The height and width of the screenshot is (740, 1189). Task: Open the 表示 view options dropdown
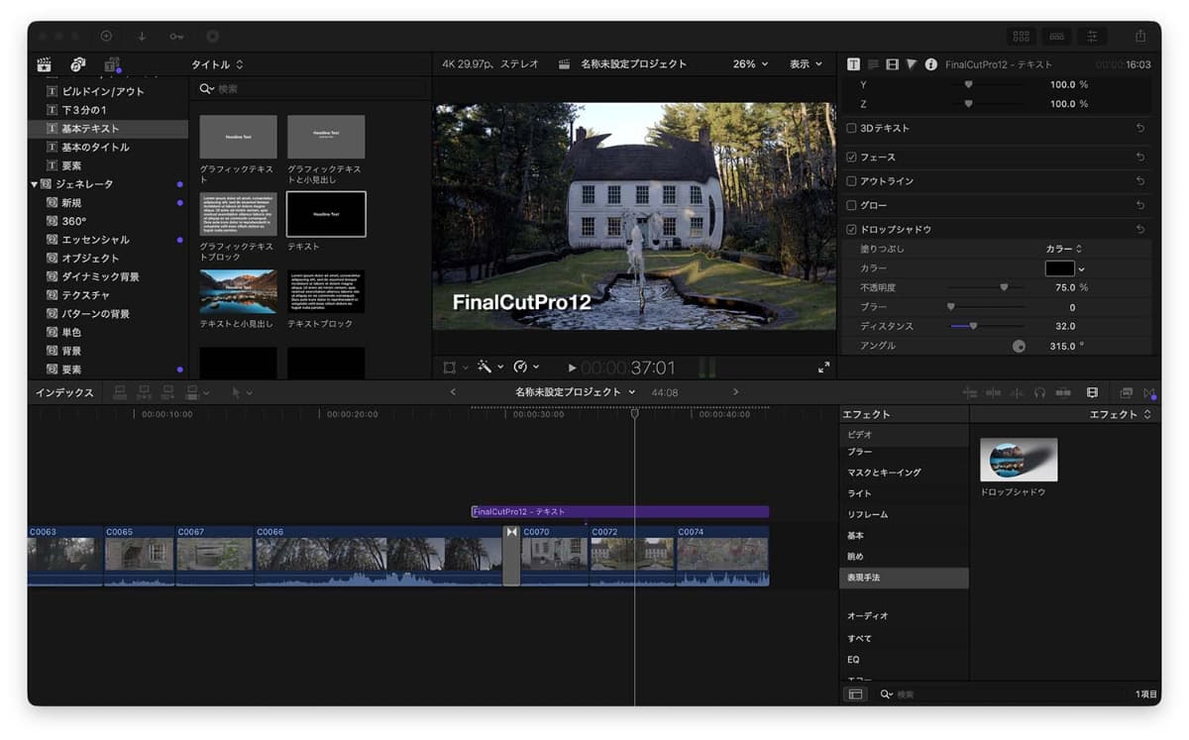[806, 64]
